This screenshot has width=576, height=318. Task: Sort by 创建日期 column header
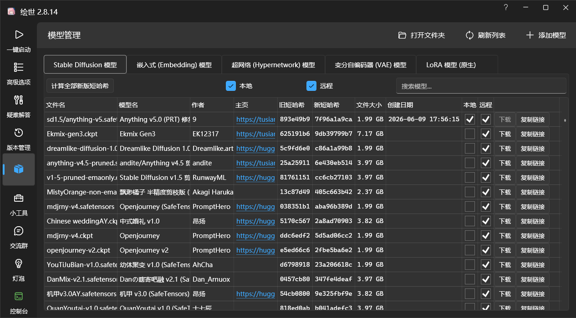[x=423, y=105]
